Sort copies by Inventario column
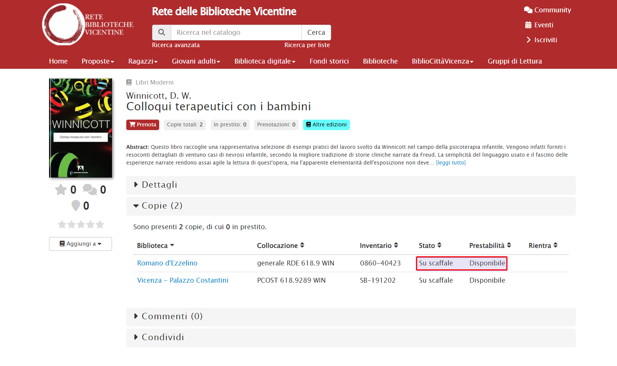Image resolution: width=617 pixels, height=366 pixels. (x=378, y=246)
